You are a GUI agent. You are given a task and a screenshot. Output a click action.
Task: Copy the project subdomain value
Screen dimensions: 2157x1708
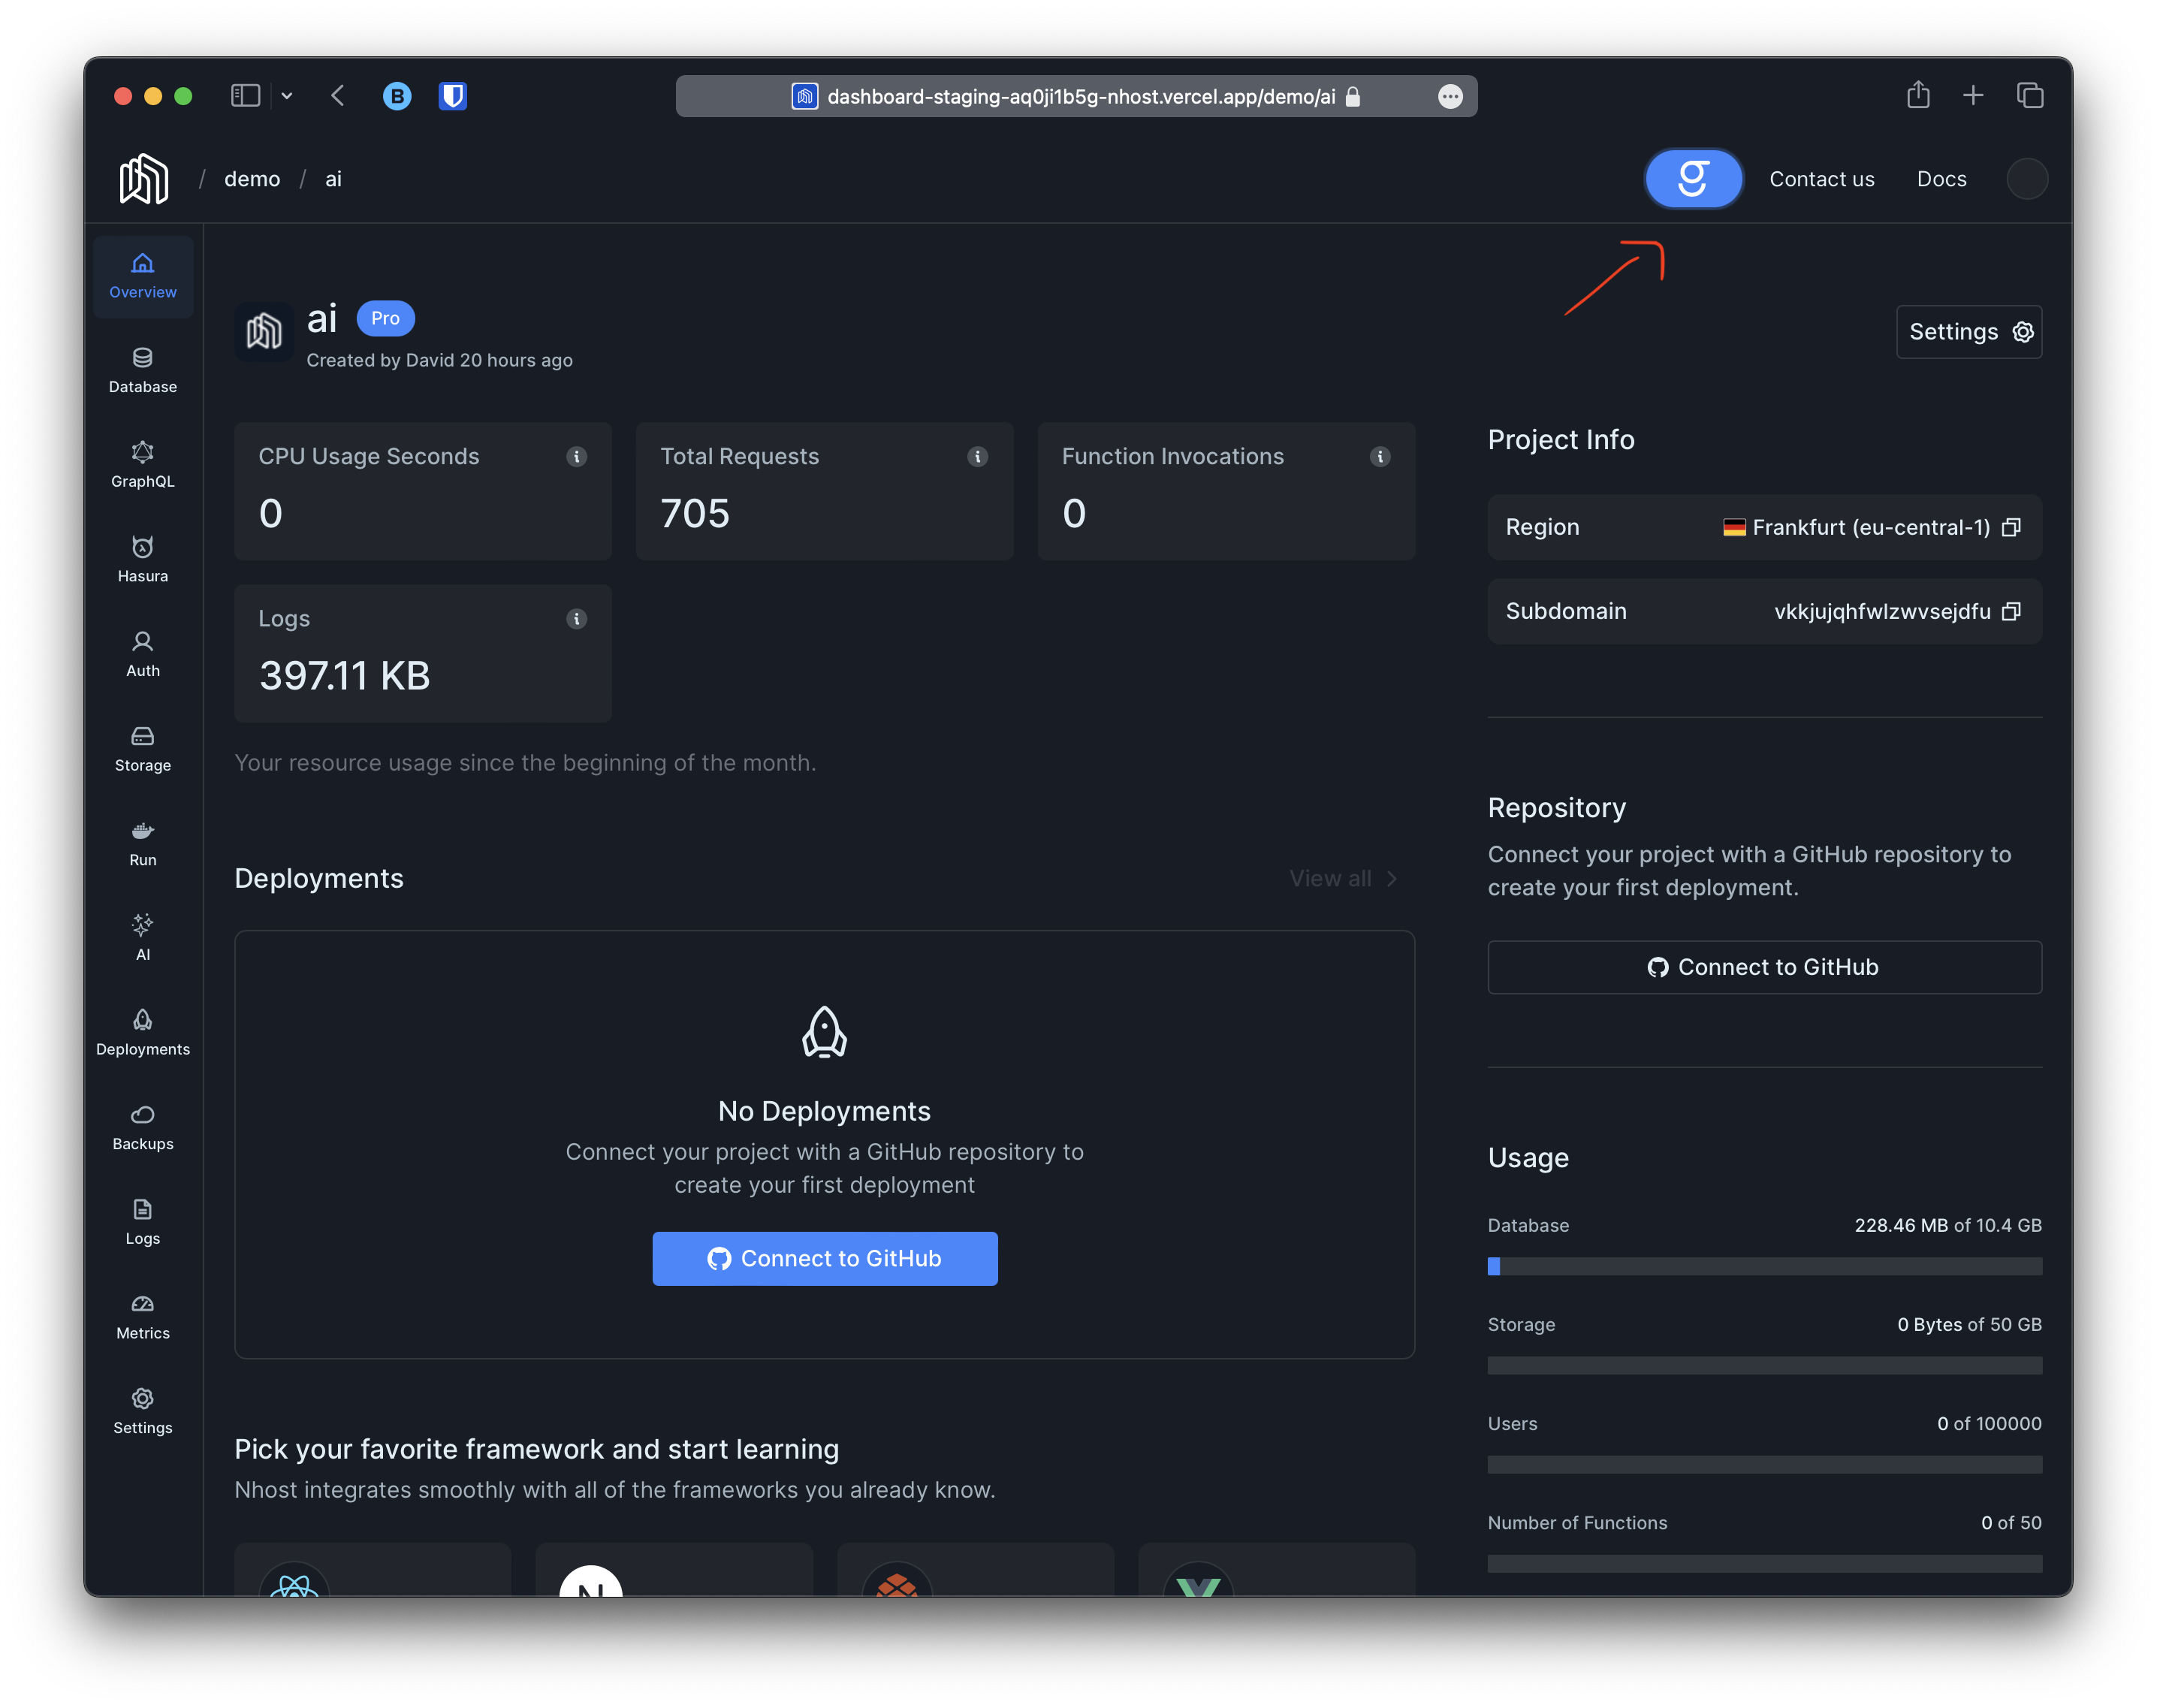(2011, 611)
